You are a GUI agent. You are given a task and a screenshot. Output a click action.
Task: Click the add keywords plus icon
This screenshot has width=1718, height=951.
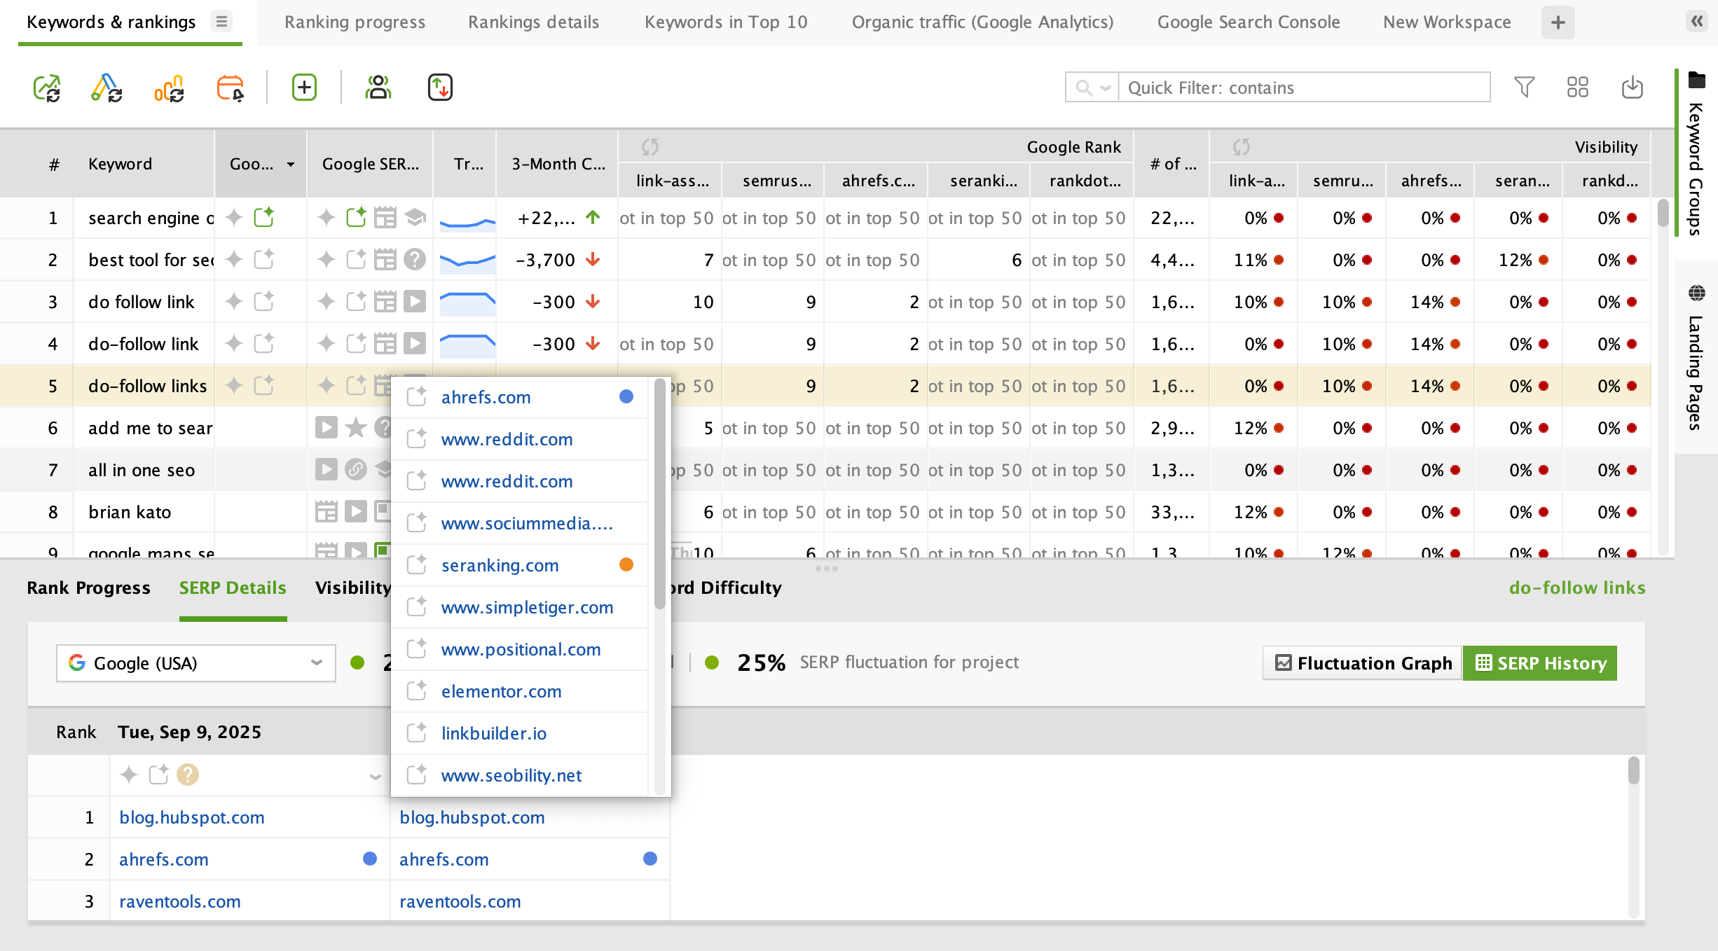click(x=304, y=88)
